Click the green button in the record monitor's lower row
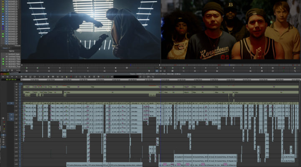Image resolution: width=301 pixels, height=167 pixels. (284, 71)
